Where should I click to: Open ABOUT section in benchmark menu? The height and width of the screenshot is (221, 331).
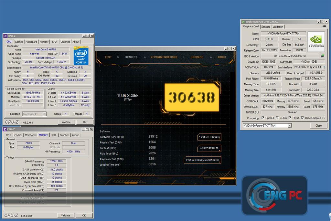222,57
